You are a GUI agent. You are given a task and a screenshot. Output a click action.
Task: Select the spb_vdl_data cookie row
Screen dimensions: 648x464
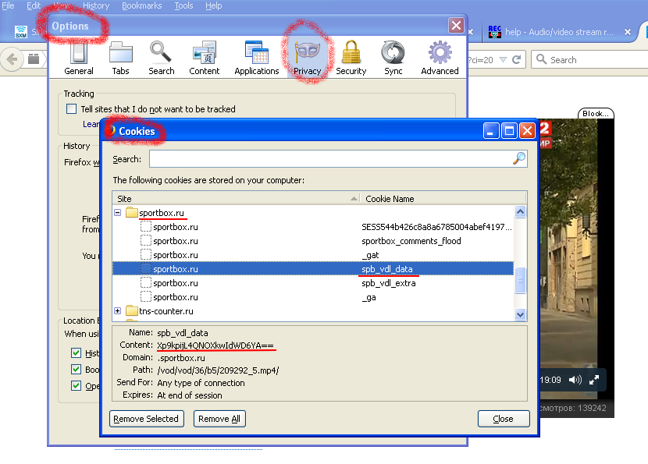[313, 269]
